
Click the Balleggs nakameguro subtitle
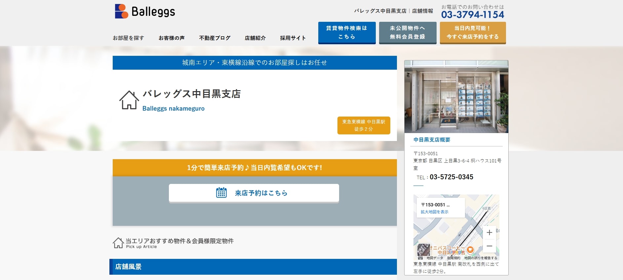click(x=174, y=108)
